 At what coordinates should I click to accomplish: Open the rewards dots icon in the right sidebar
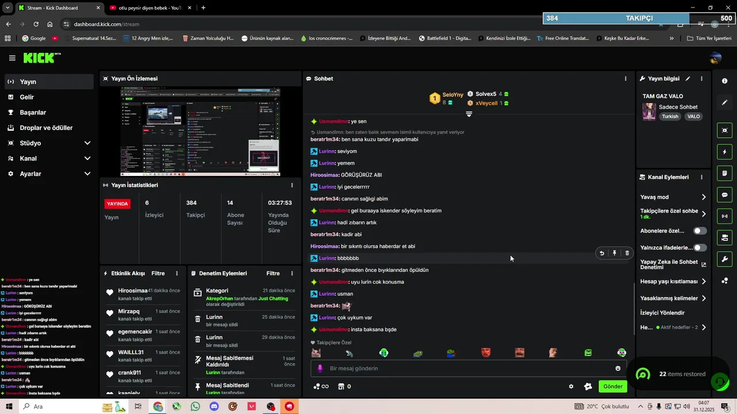coord(725,281)
